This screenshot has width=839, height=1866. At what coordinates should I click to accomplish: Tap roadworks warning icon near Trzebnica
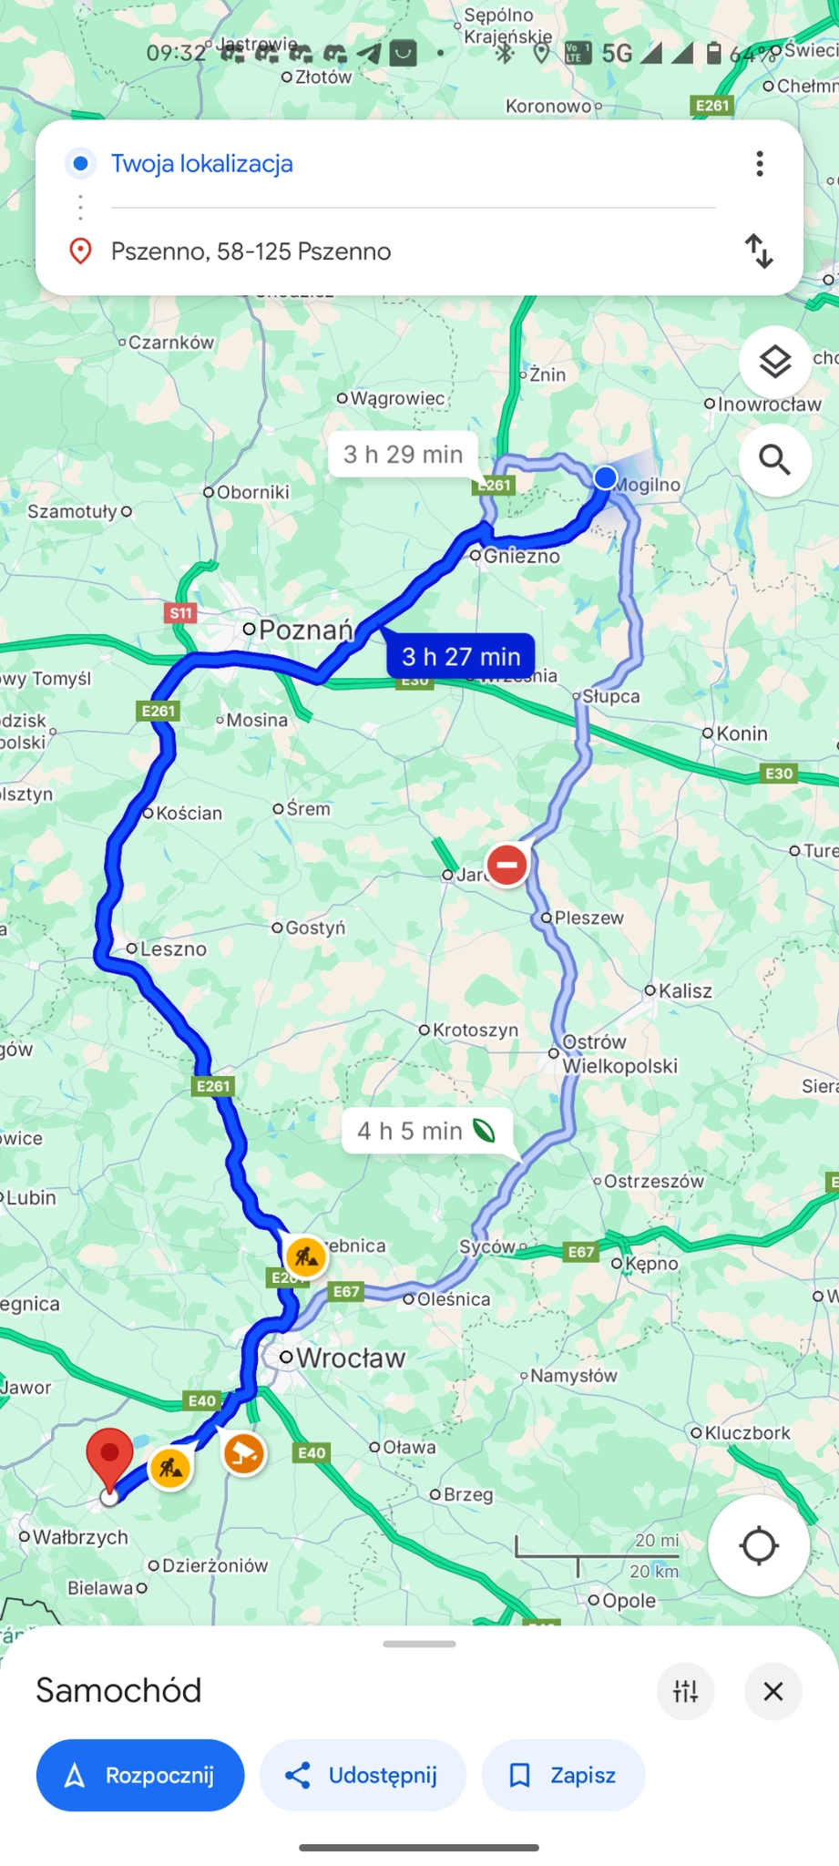[306, 1256]
